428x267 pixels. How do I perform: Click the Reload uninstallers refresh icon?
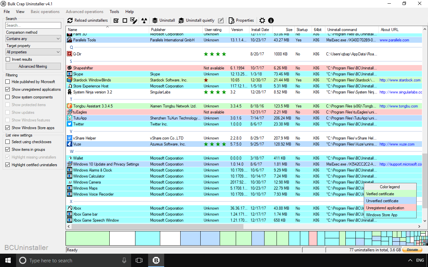70,20
